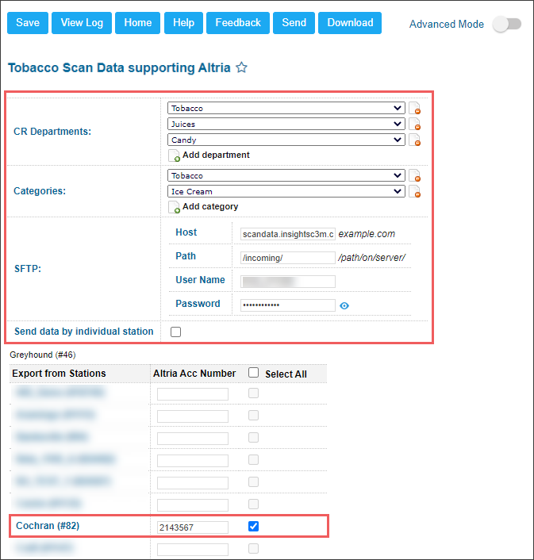Uncheck the Cochran (#82) station checkbox

tap(254, 526)
